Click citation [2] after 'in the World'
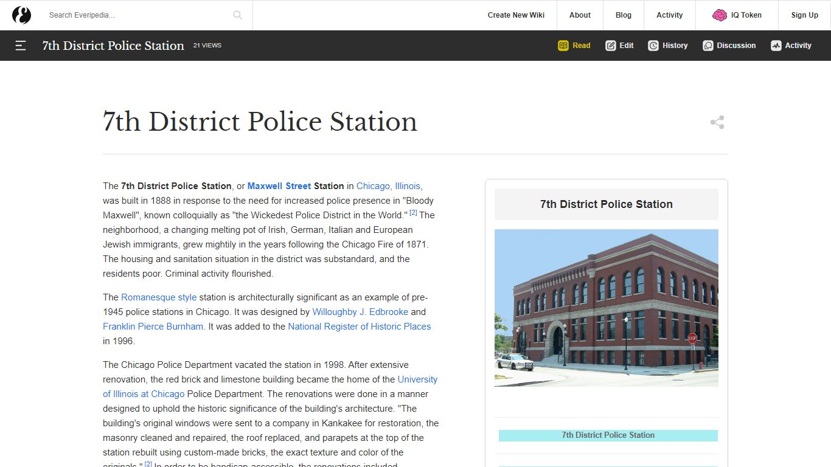The width and height of the screenshot is (831, 467). click(413, 213)
